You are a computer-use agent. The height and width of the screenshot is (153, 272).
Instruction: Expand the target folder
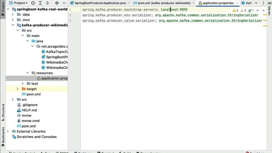pos(18,89)
